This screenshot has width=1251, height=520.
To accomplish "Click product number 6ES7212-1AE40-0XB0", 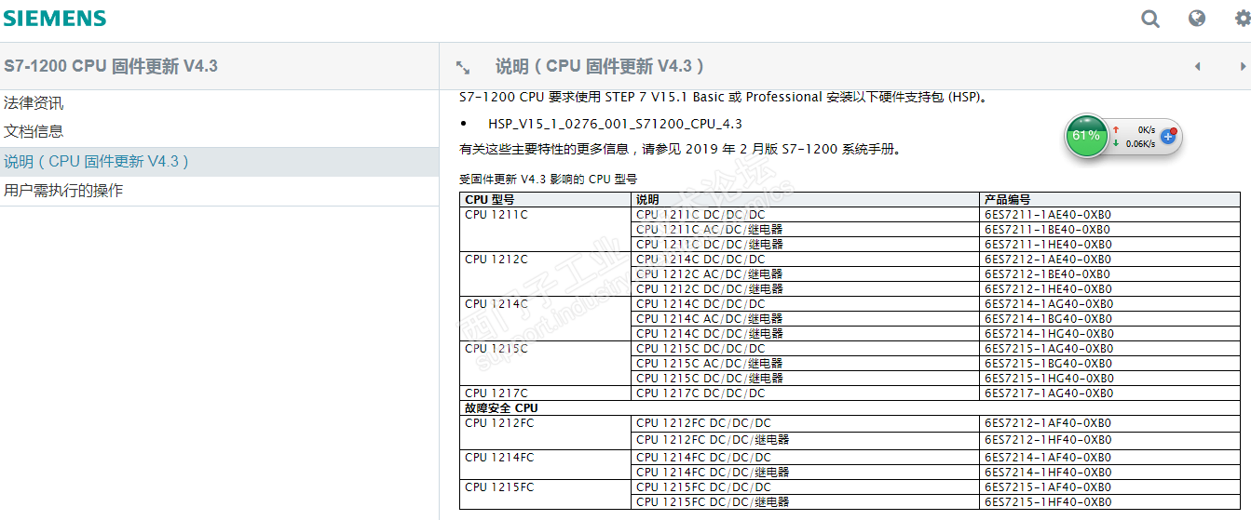I will [x=1048, y=260].
